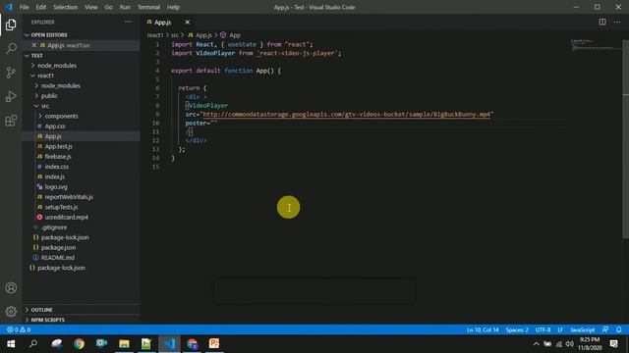This screenshot has width=629, height=353.
Task: Expand the top-level node_modules folder
Action: pyautogui.click(x=57, y=66)
